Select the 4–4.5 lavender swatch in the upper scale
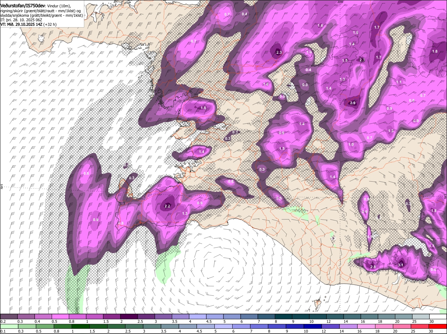This screenshot has width=447, height=334. pos(198,316)
